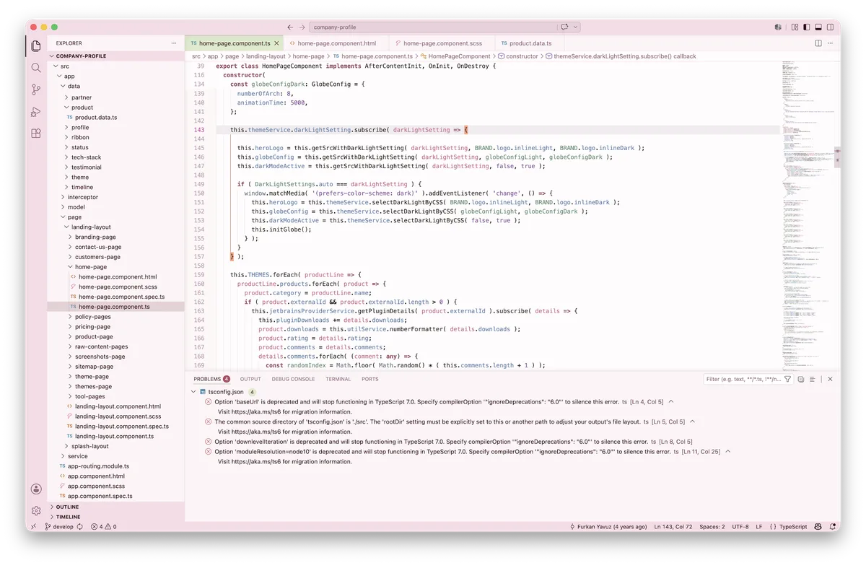The width and height of the screenshot is (866, 568).
Task: Open app-routing.module.ts in Explorer
Action: [x=98, y=466]
